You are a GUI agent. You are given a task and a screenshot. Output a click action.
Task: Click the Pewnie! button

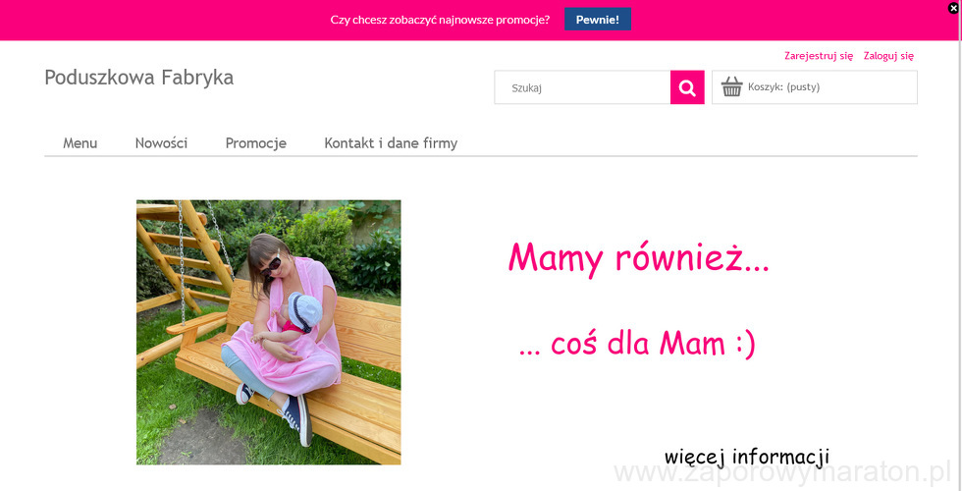coord(598,19)
